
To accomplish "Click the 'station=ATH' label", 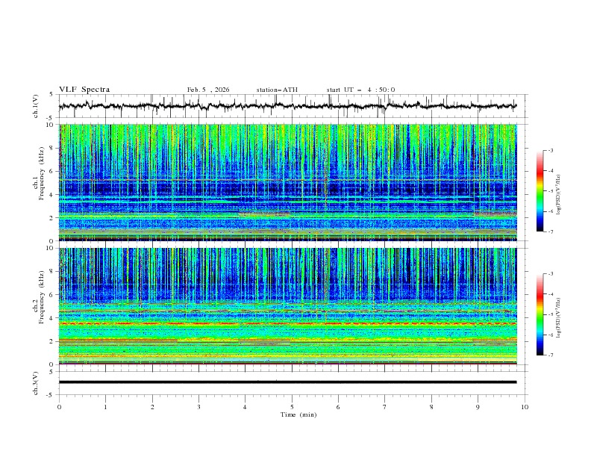I will (277, 90).
